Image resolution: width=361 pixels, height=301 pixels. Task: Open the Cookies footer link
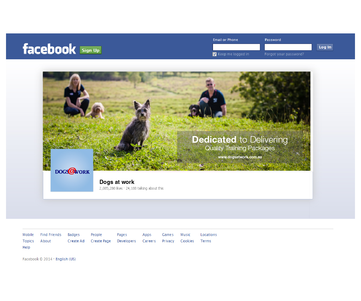click(187, 241)
